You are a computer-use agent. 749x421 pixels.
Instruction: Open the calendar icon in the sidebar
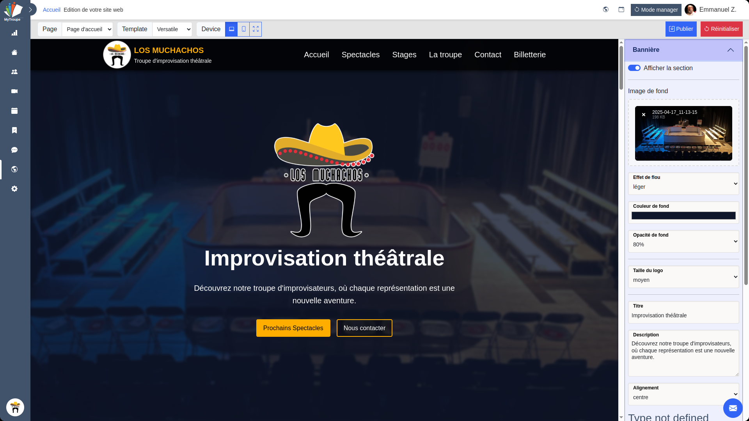(x=14, y=111)
